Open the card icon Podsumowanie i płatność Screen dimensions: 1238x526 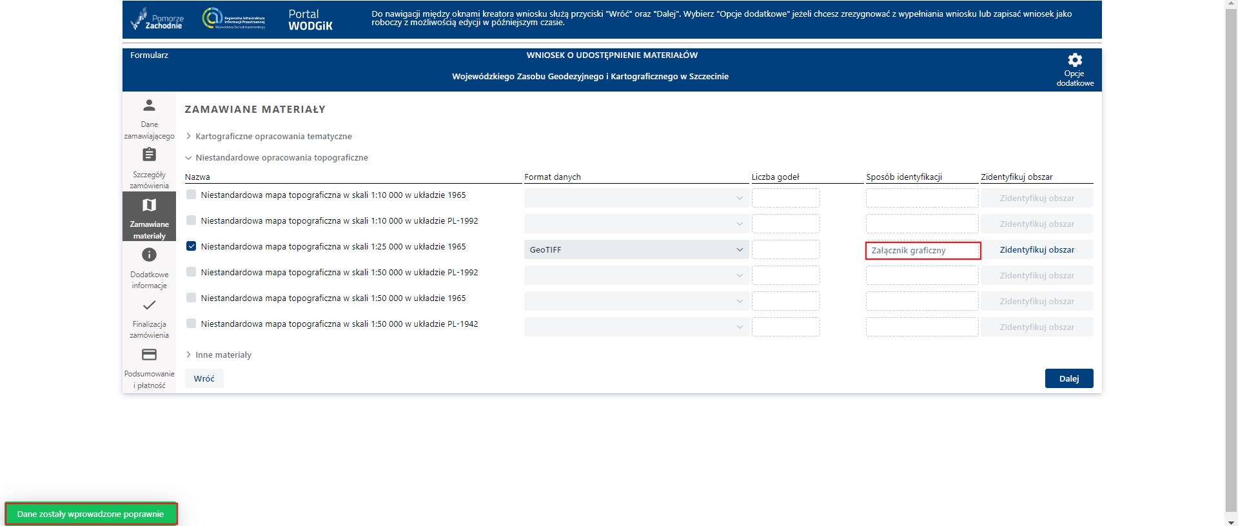(149, 355)
